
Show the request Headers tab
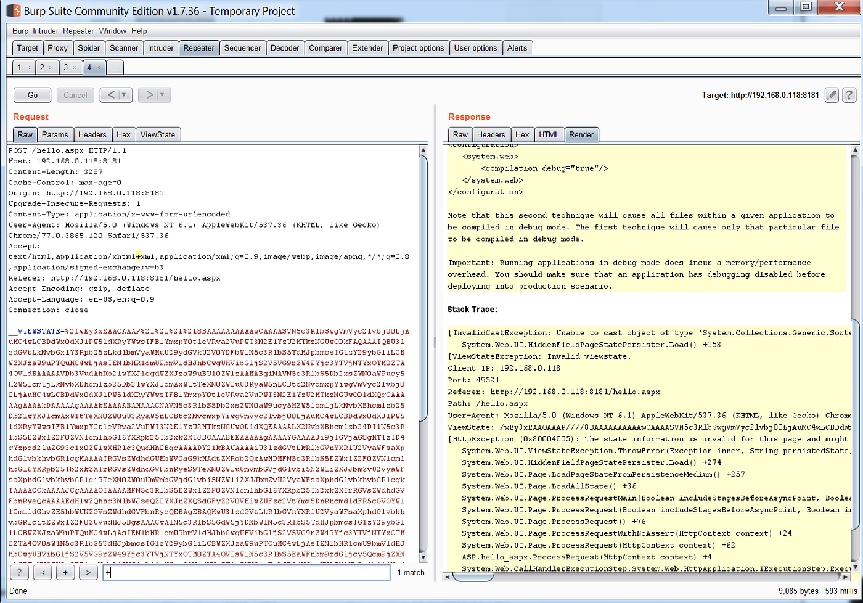click(92, 134)
